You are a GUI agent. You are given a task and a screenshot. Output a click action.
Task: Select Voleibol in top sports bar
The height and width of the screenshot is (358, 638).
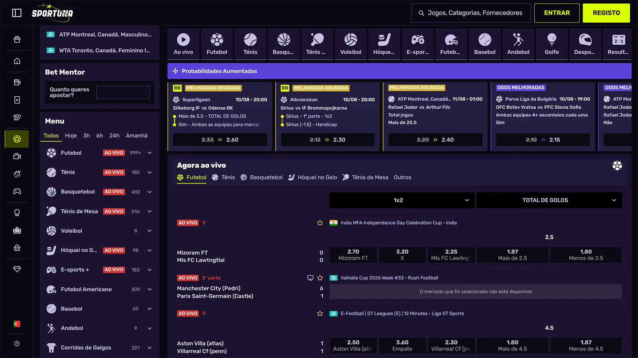(x=351, y=44)
